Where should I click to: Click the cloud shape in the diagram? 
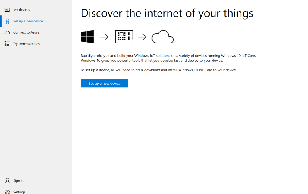(x=163, y=37)
